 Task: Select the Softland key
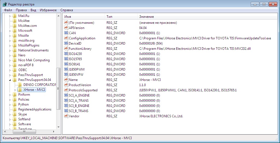pyautogui.click(x=24, y=119)
